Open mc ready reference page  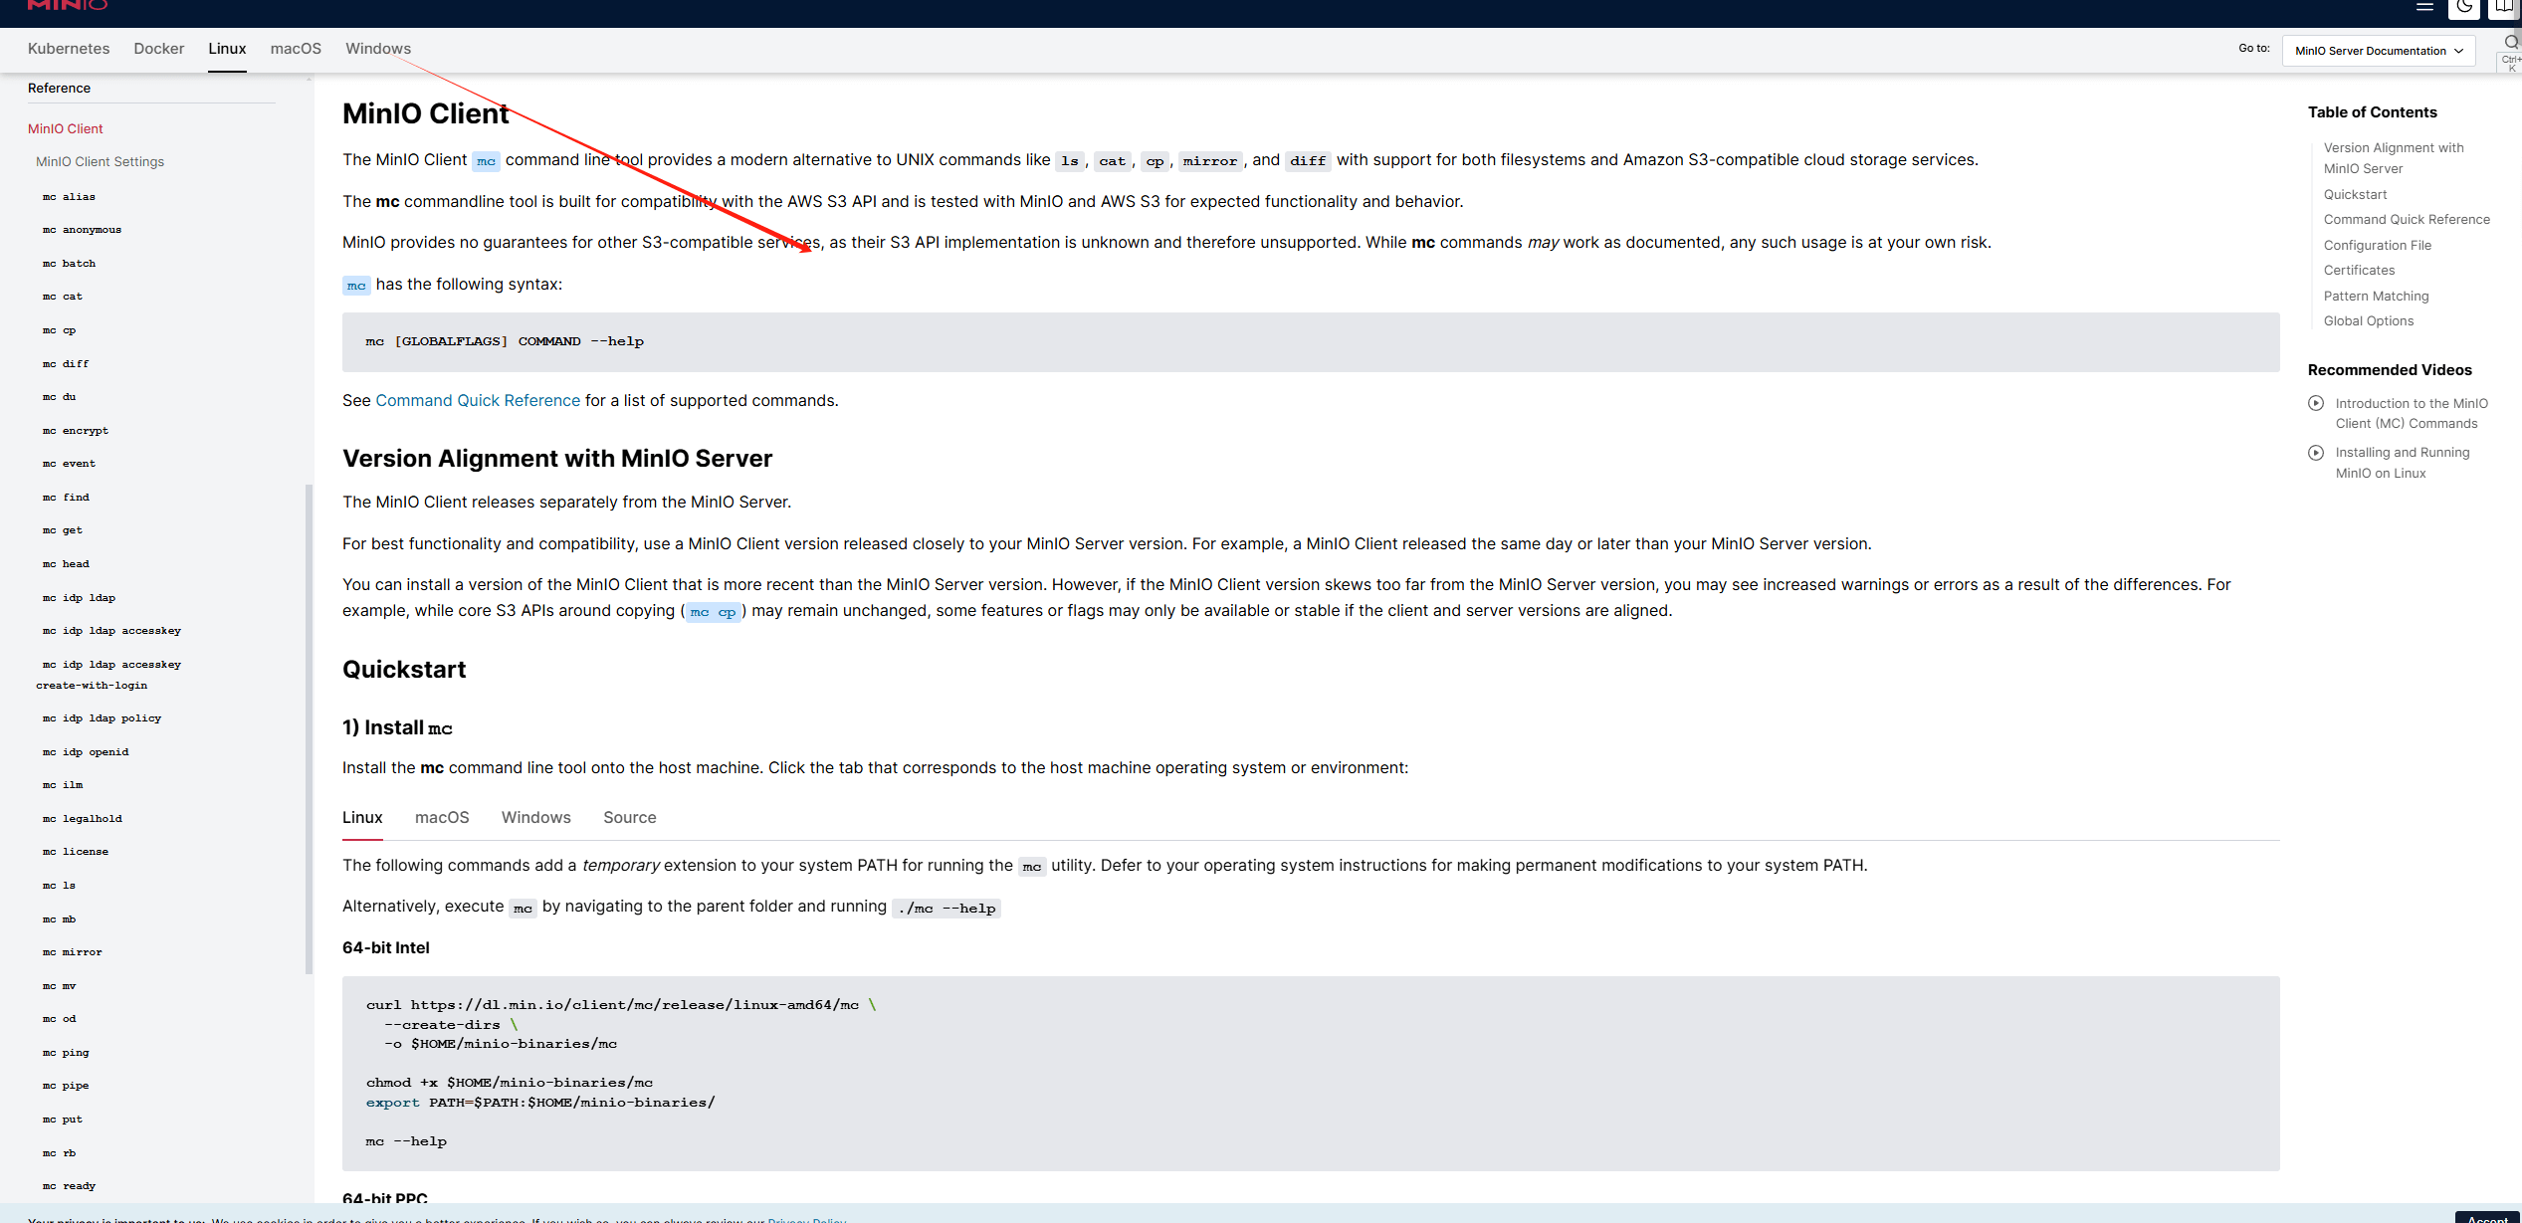tap(69, 1186)
